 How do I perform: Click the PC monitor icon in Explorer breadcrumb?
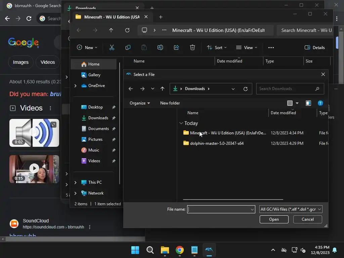coord(144,30)
